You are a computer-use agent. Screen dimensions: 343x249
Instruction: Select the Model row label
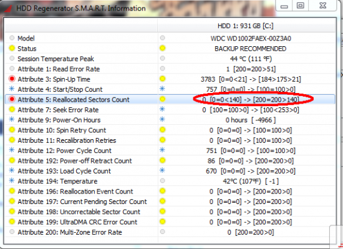coord(26,39)
